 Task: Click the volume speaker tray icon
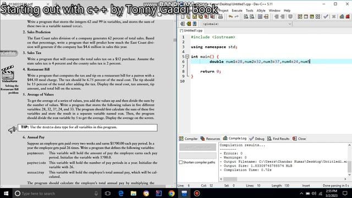point(314,193)
